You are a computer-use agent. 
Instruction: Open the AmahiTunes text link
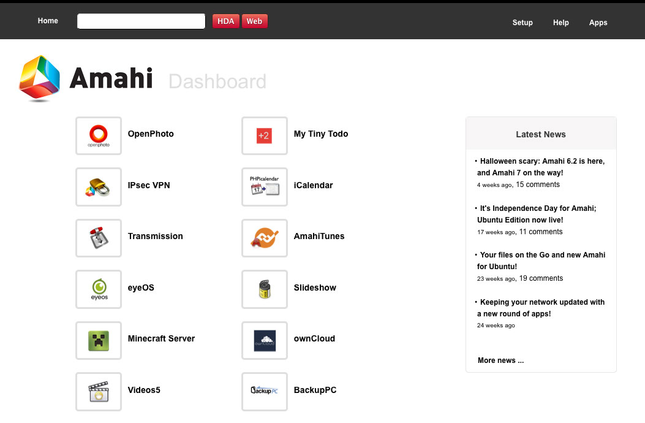coord(319,236)
